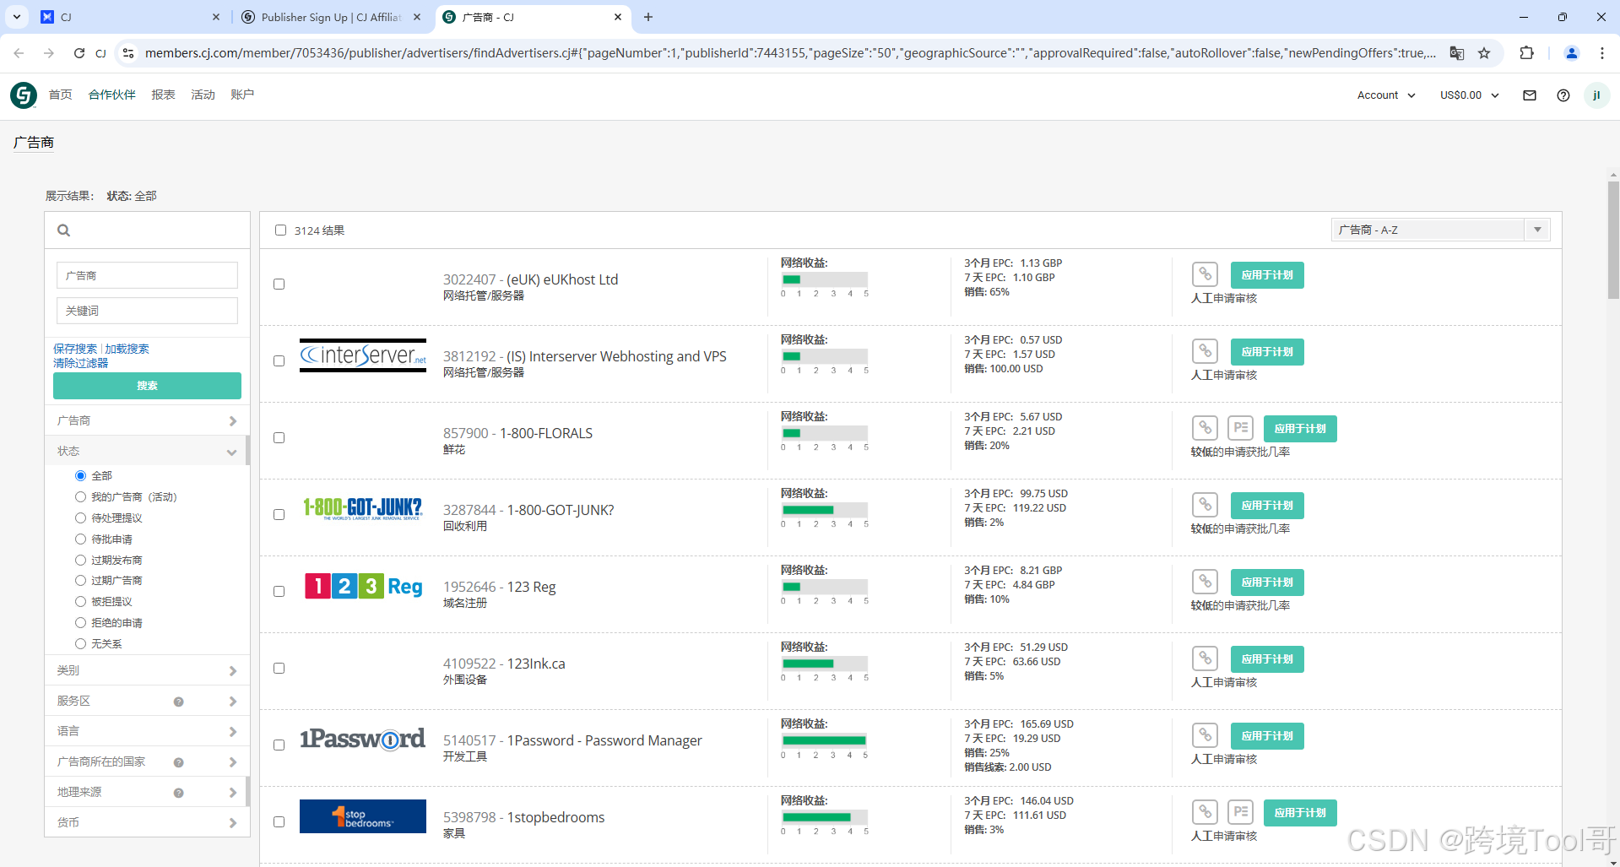Open the user avatar 'jl' menu
The height and width of the screenshot is (867, 1620).
[1596, 95]
